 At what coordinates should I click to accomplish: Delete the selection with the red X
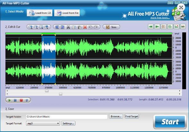point(85,27)
